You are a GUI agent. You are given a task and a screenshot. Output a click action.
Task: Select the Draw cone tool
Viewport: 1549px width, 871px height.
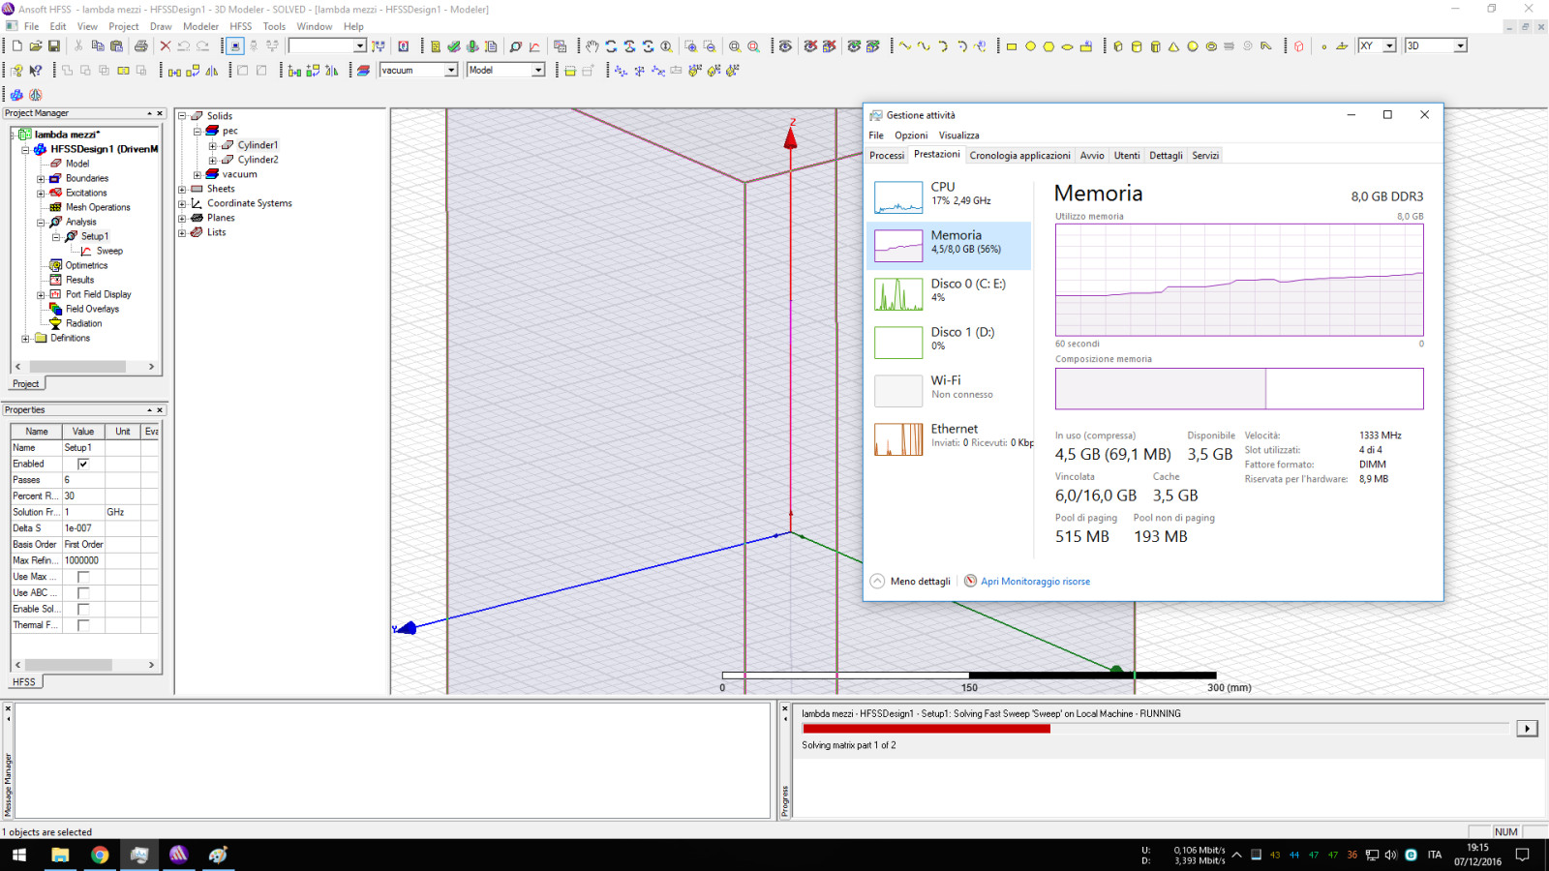tap(1173, 46)
